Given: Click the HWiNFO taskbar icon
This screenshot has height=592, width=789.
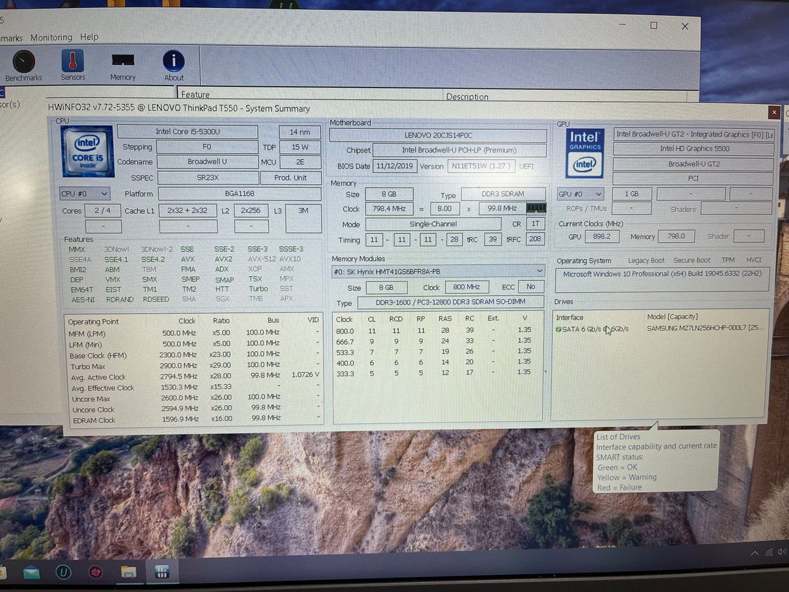Looking at the screenshot, I should (162, 572).
